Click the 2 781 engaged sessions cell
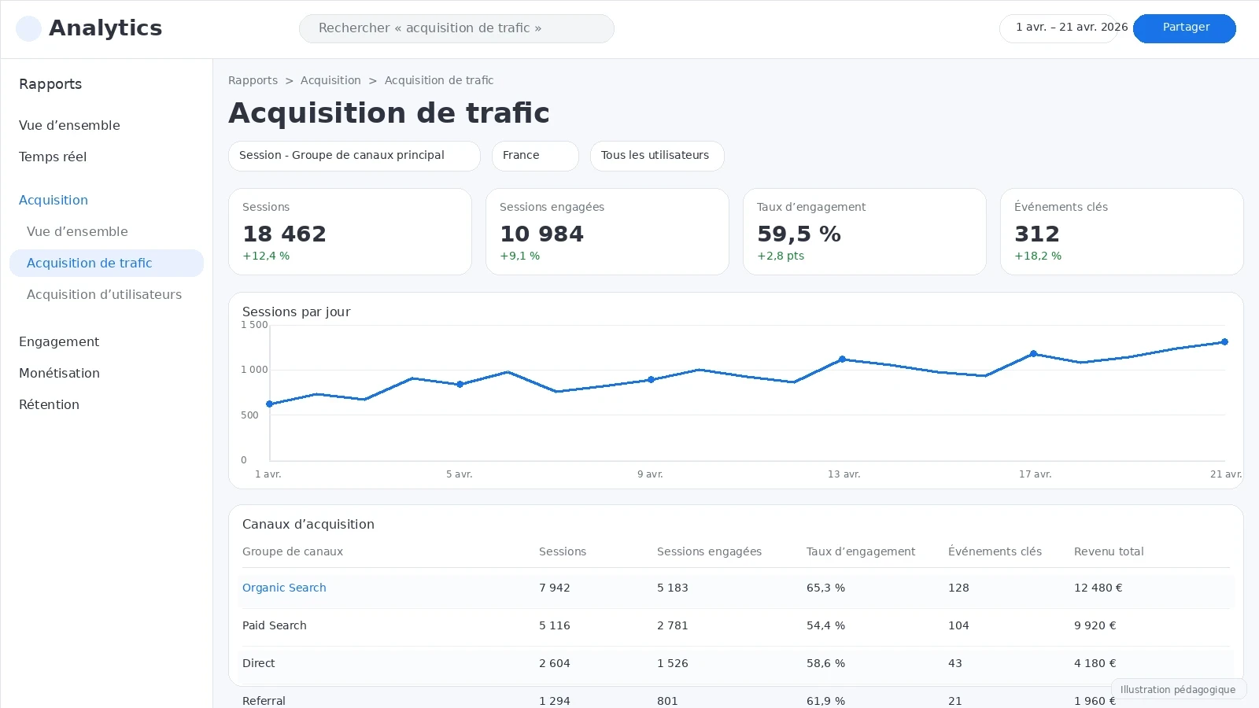 click(x=673, y=625)
